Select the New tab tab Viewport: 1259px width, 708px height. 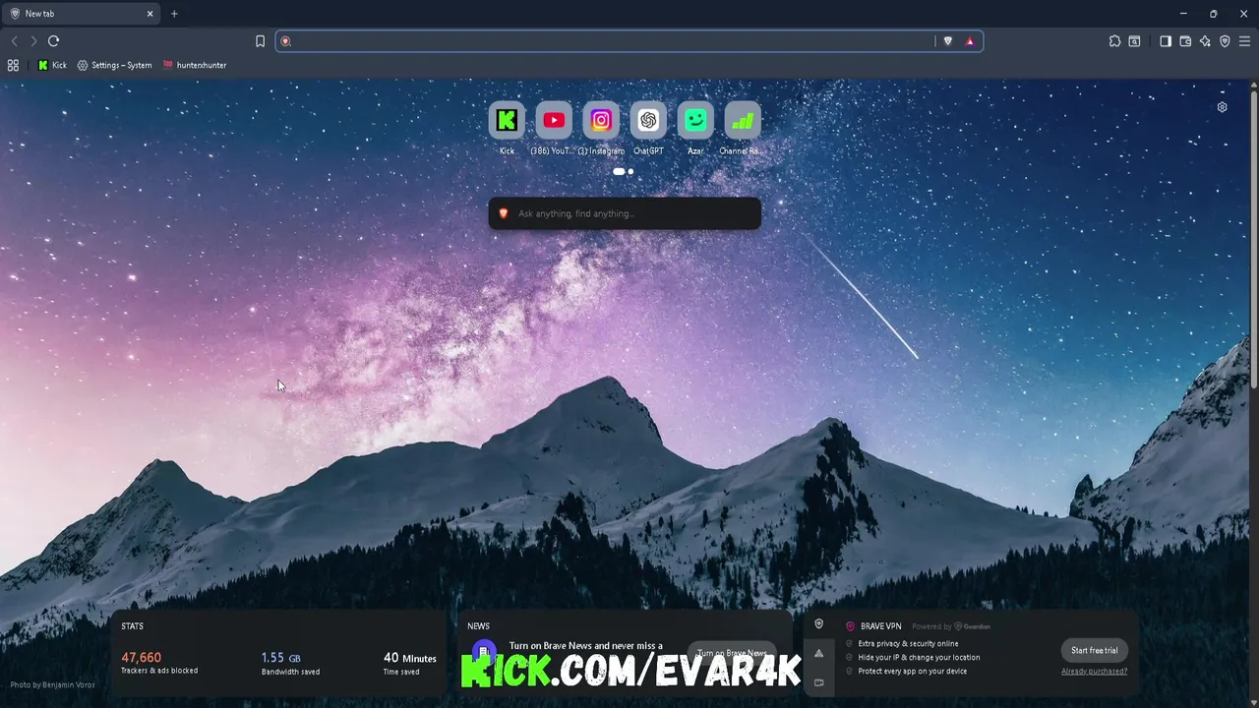[82, 14]
